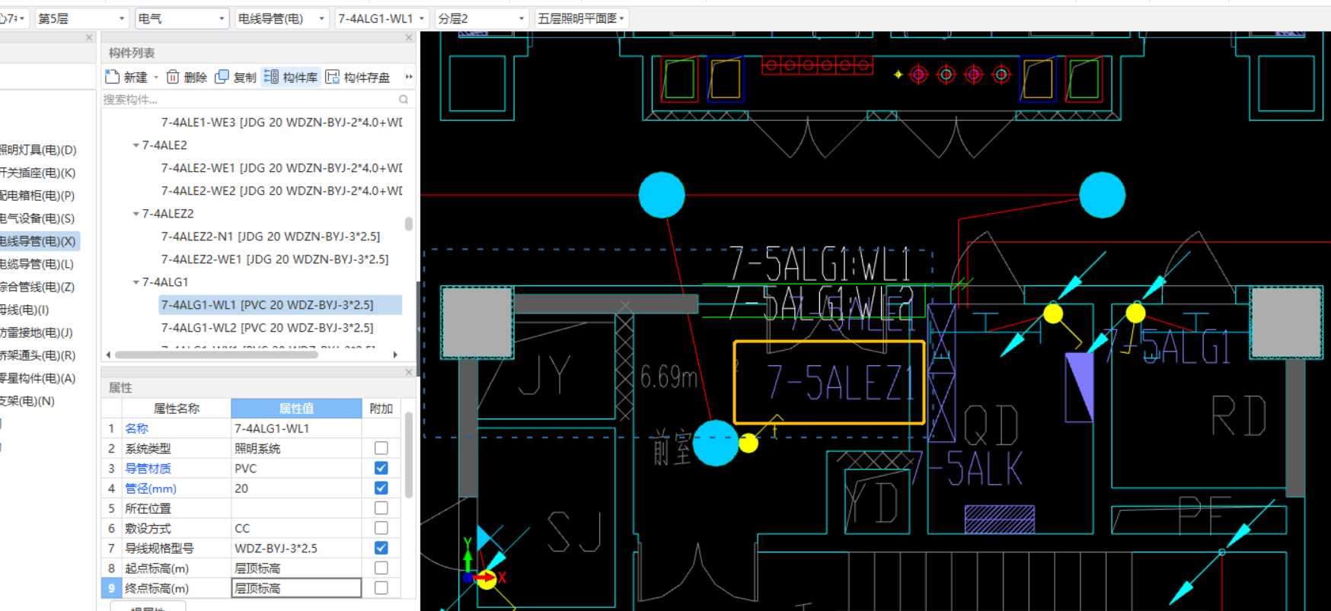Screen dimensions: 1331x611
Task: Open dropdown arrow next to 新建
Action: click(x=156, y=77)
